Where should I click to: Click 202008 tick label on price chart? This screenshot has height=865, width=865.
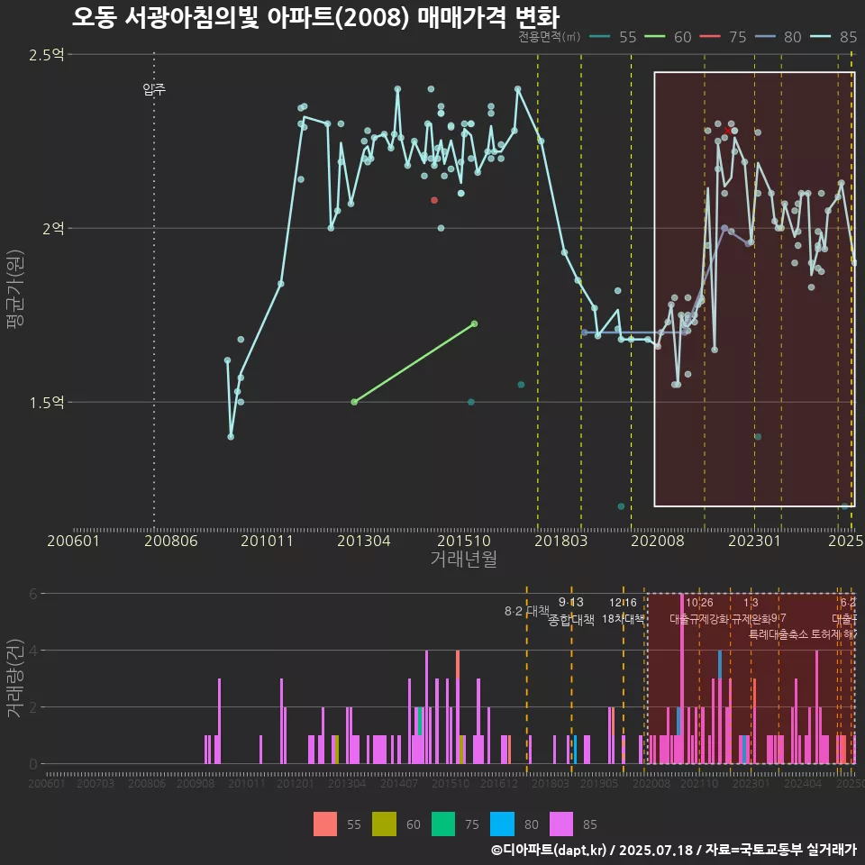click(x=658, y=541)
